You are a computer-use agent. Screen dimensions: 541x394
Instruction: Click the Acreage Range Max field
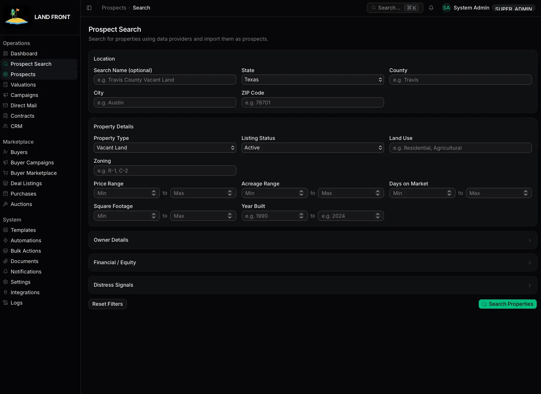click(x=351, y=193)
